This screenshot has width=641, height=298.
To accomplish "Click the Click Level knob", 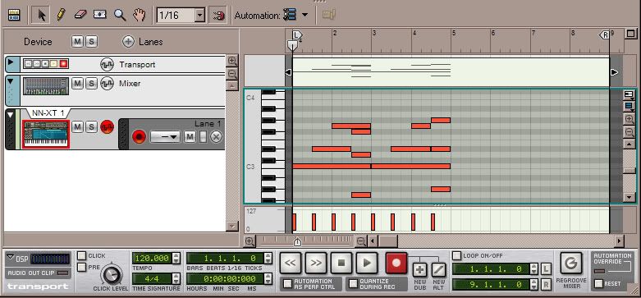I will [x=112, y=275].
